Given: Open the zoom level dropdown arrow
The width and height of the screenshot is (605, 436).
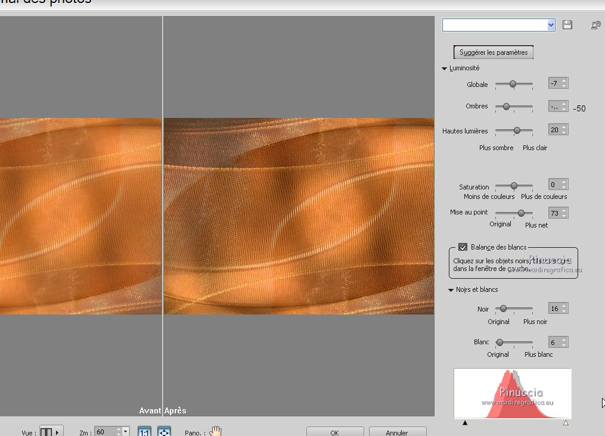Looking at the screenshot, I should click(x=126, y=431).
